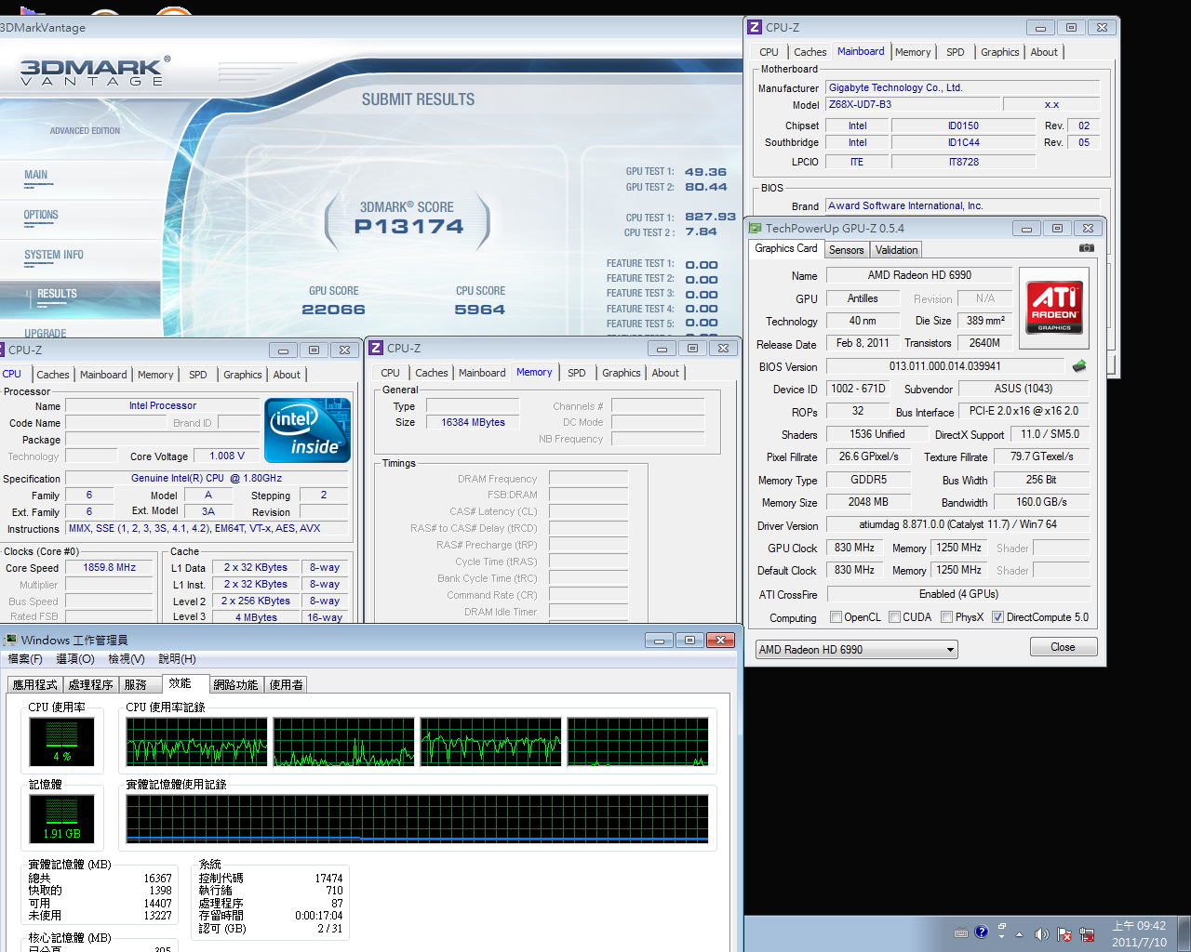Click the Enabled (4 GPUs) CrossFire field
1191x952 pixels.
click(958, 594)
